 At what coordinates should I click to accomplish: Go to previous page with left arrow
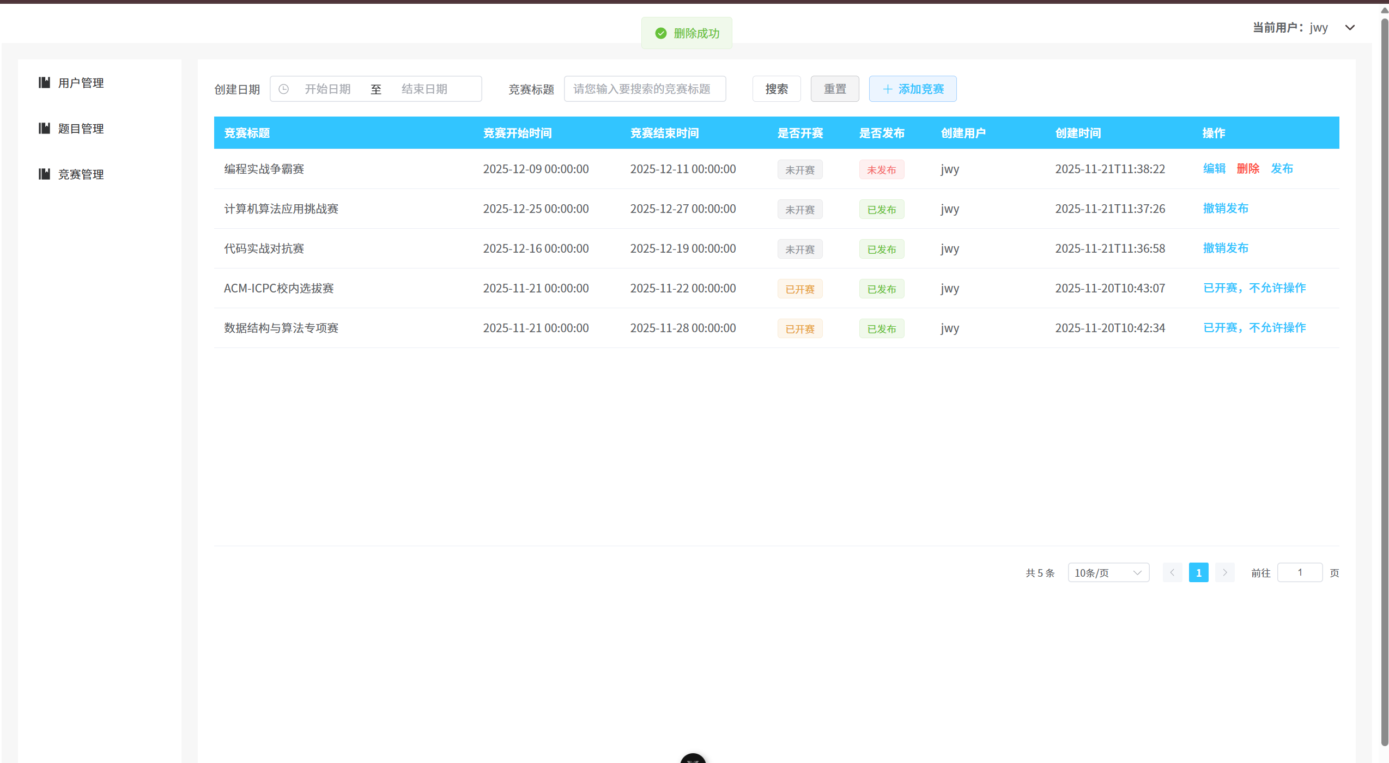point(1172,572)
